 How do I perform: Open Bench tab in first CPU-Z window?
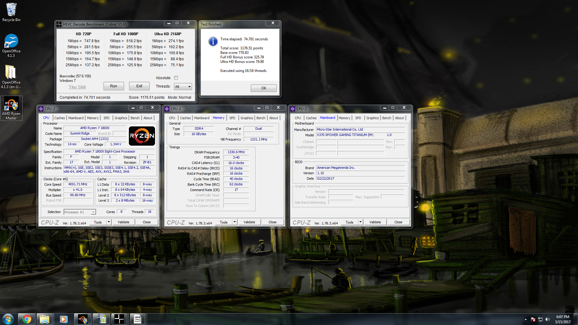click(135, 118)
